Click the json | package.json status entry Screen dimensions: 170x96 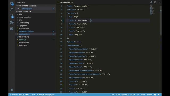tap(46, 95)
